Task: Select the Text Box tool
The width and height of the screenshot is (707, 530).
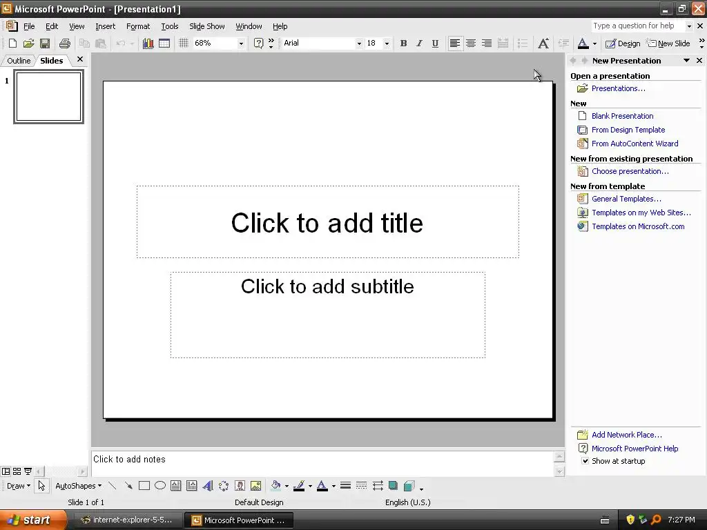Action: click(176, 486)
